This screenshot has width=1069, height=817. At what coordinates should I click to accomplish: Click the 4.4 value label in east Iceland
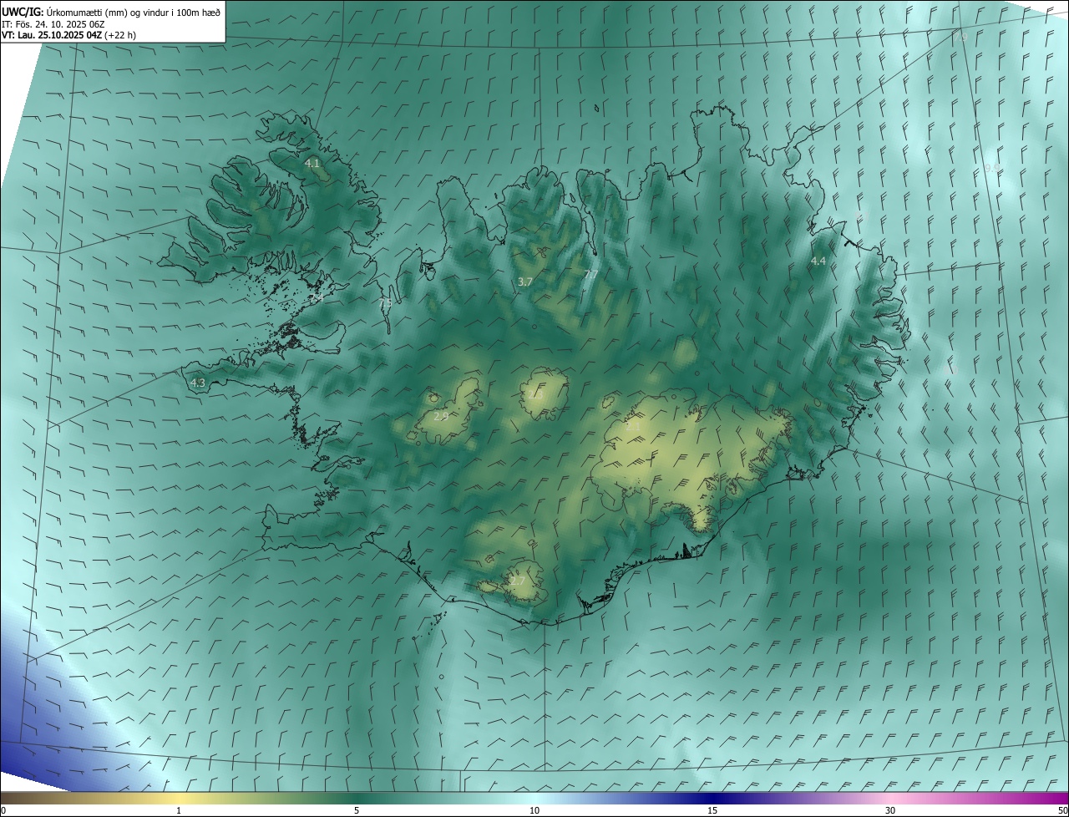click(x=818, y=261)
